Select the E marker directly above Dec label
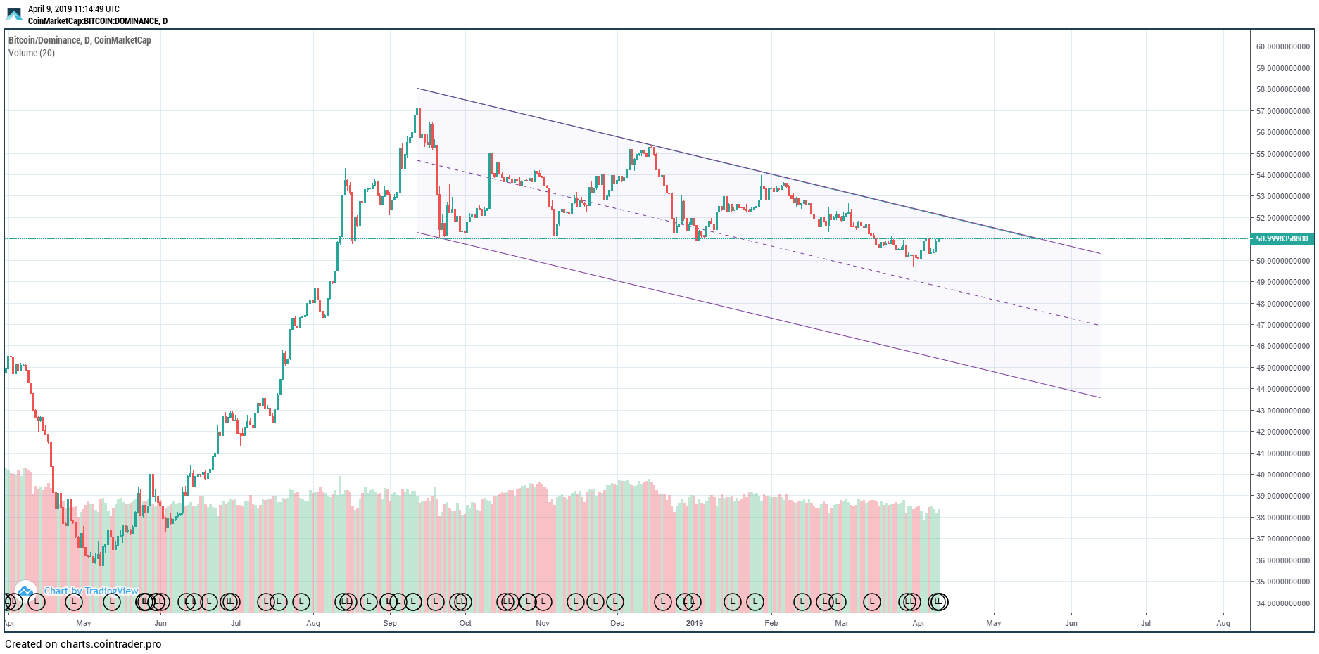This screenshot has height=654, width=1319. point(615,602)
